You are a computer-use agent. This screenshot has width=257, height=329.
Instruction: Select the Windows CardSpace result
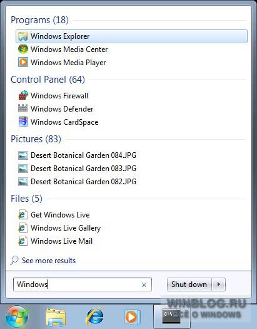click(x=64, y=122)
